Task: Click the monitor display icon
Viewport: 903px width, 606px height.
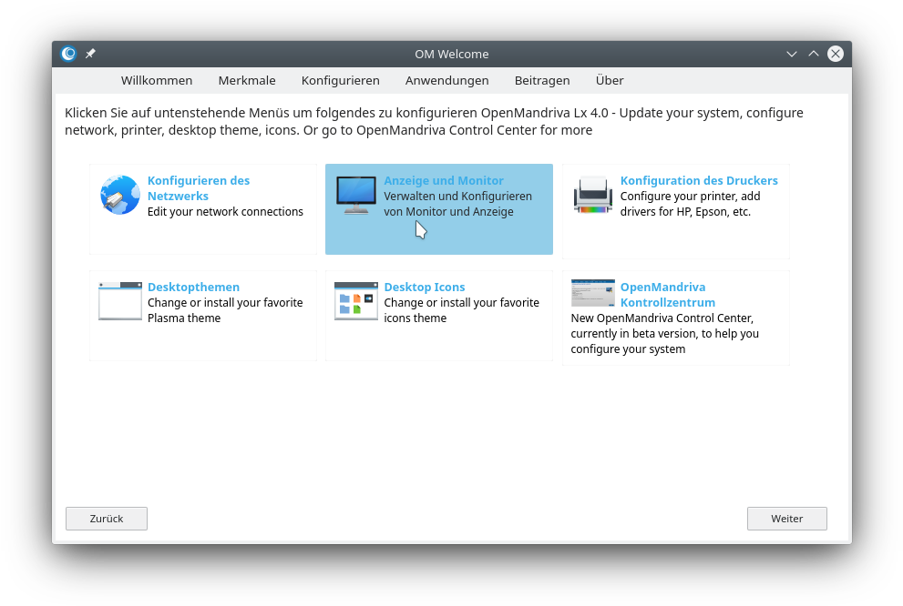Action: [x=356, y=195]
